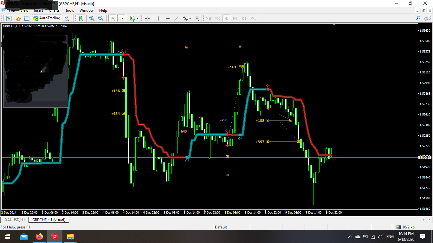Zoom in on the chart
433x243 pixels.
pos(92,18)
